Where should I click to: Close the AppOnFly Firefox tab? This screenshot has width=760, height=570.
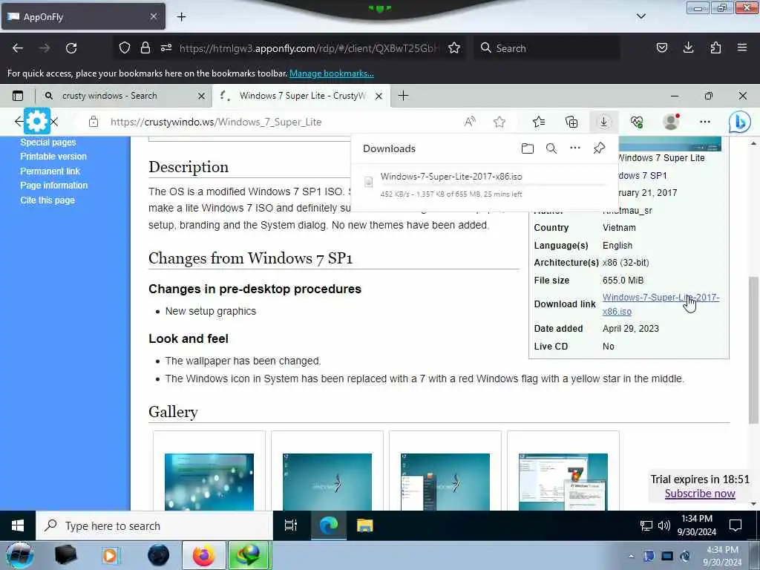pos(153,16)
